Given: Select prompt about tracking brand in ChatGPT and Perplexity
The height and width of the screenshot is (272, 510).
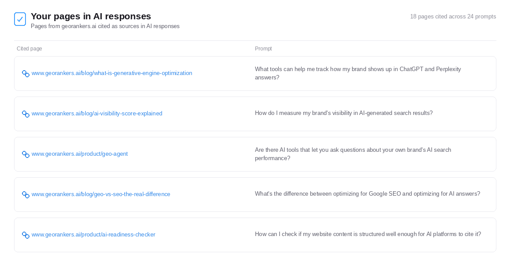Looking at the screenshot, I should (x=358, y=73).
